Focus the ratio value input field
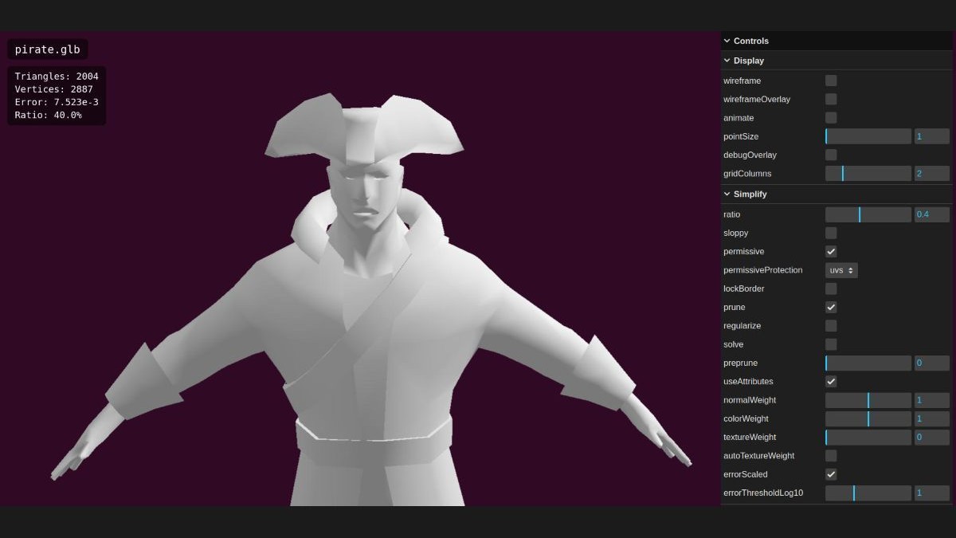Image resolution: width=956 pixels, height=538 pixels. [x=931, y=214]
